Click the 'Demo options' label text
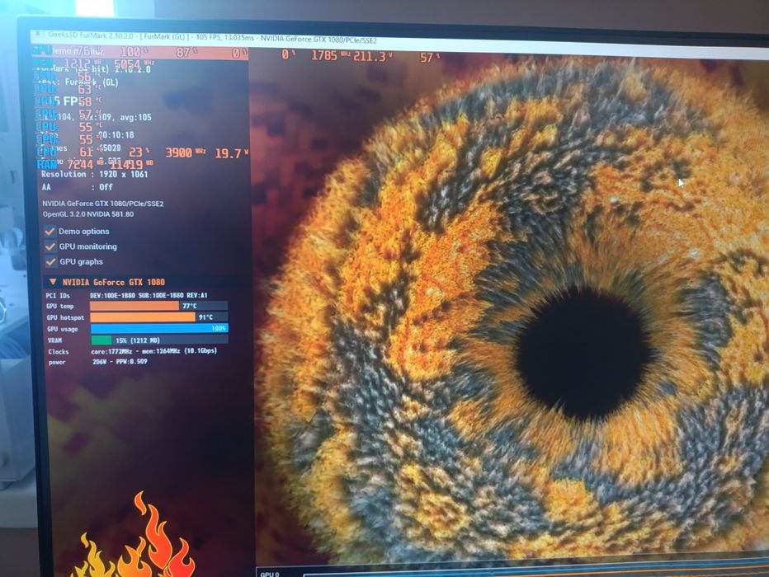Image resolution: width=769 pixels, height=577 pixels. [84, 231]
